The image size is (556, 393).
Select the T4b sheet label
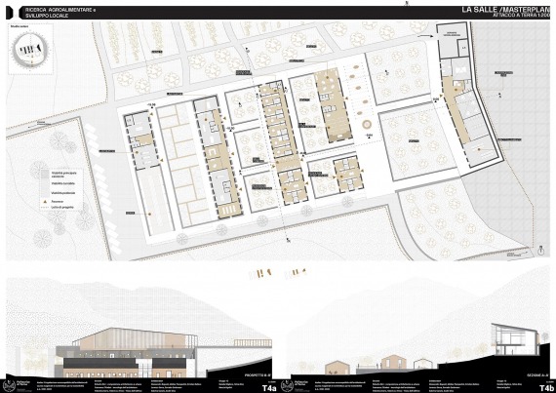[546, 388]
